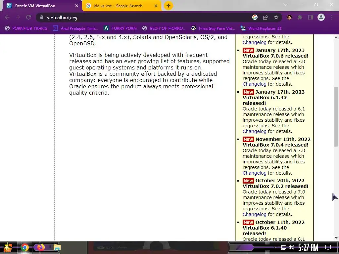This screenshot has width=339, height=254.
Task: Click the VirtualBox 7.0.2 released! headline
Action: (x=275, y=186)
